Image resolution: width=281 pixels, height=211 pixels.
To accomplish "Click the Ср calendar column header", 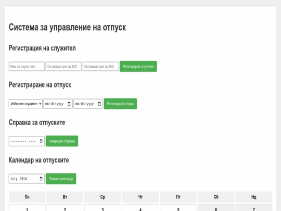I will 103,197.
